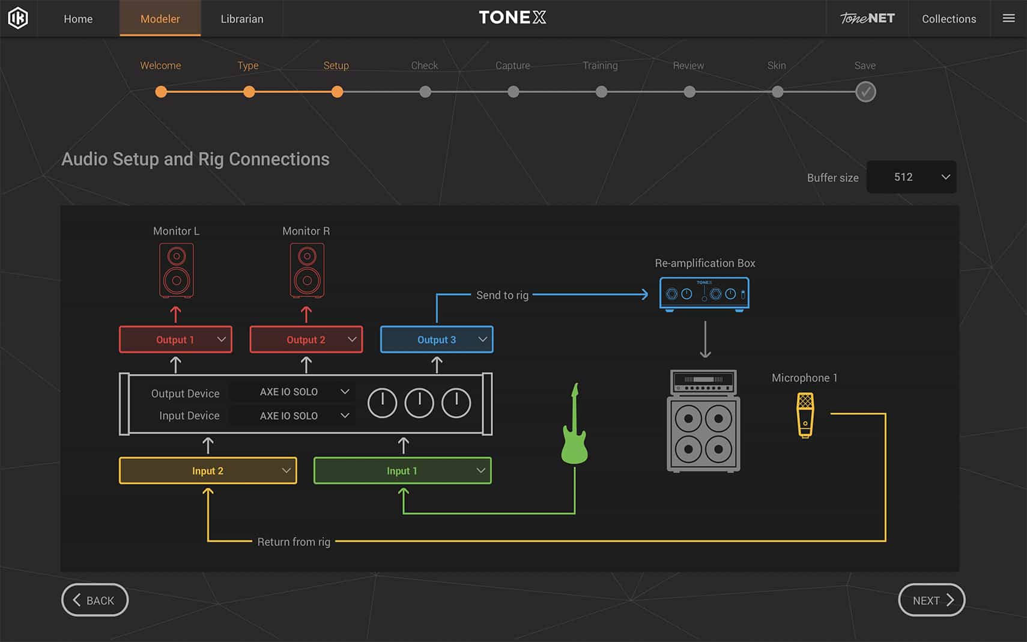Click the Re-amplification Box device icon
Screen dimensions: 1027x642
(704, 293)
